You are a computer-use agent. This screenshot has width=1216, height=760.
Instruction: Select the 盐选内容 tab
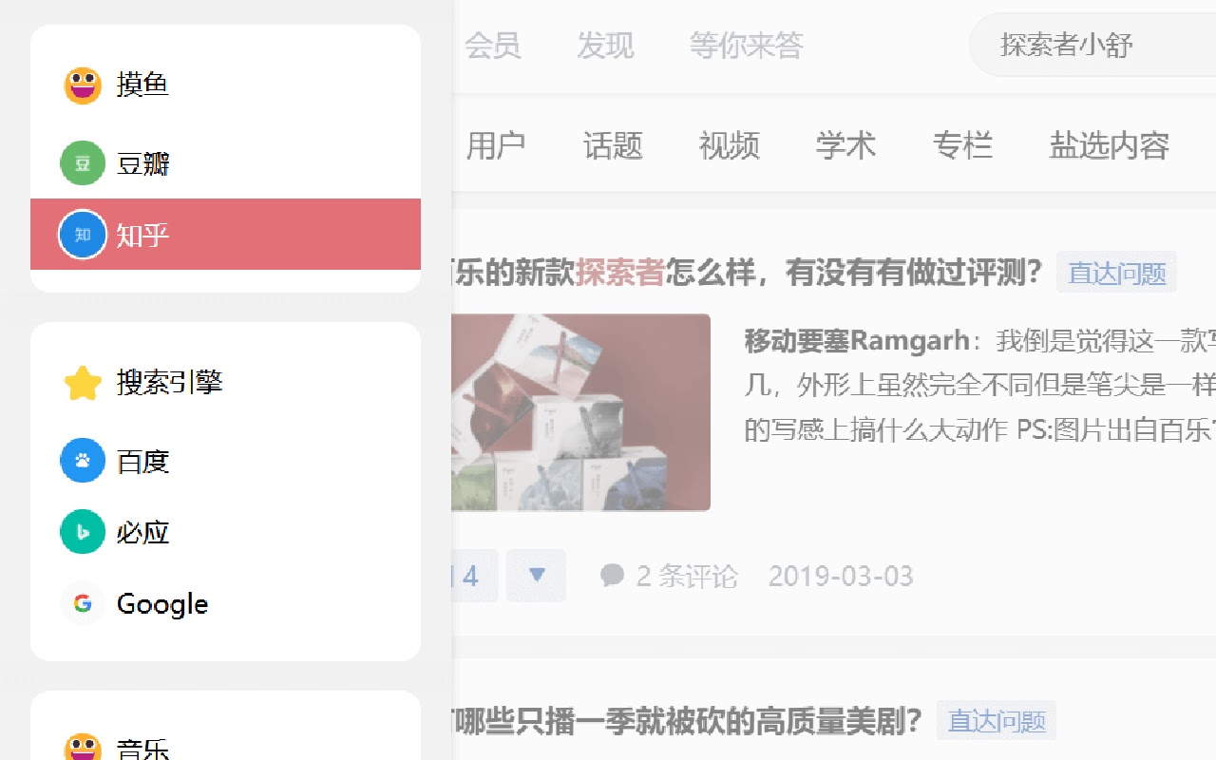click(x=1109, y=145)
